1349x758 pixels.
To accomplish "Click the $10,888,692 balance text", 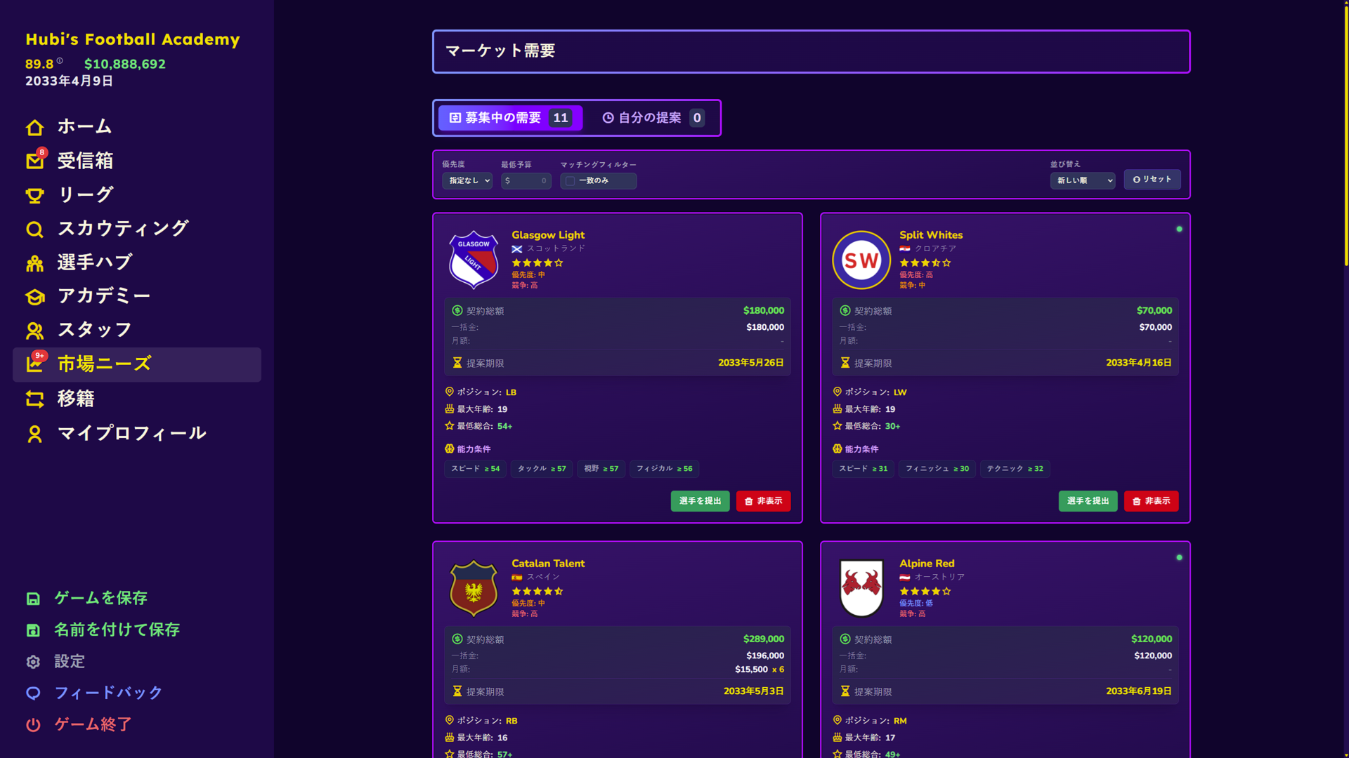I will pyautogui.click(x=125, y=64).
